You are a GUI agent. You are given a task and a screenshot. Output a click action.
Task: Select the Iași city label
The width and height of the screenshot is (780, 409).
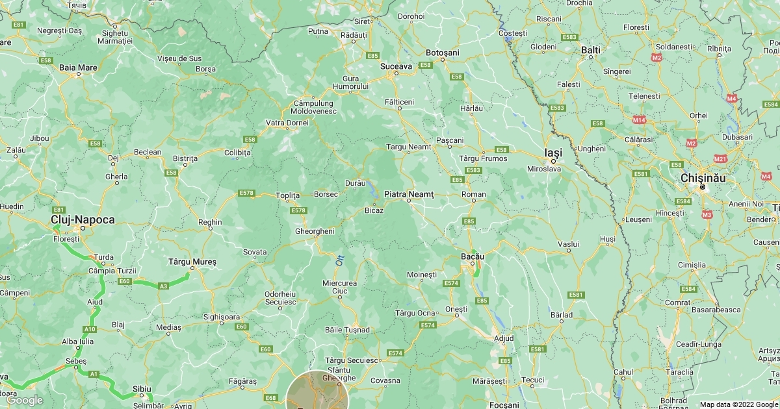552,152
